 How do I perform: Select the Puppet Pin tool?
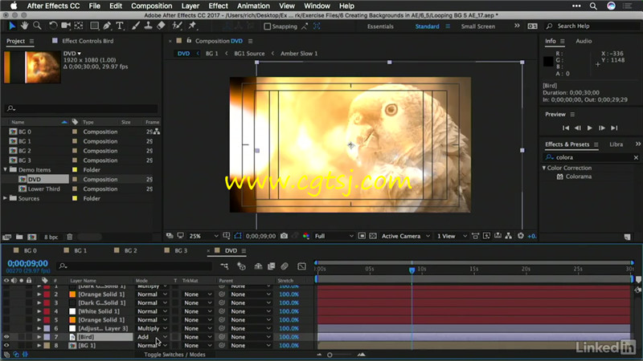pos(192,26)
